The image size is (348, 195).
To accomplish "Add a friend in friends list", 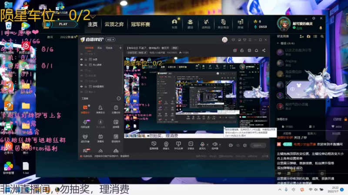I will pos(301,36).
